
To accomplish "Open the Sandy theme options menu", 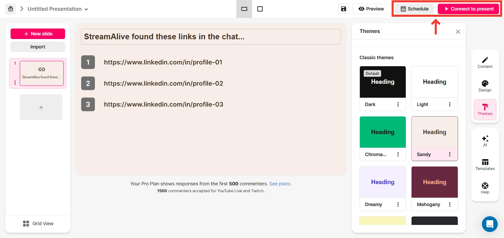I will pos(450,154).
